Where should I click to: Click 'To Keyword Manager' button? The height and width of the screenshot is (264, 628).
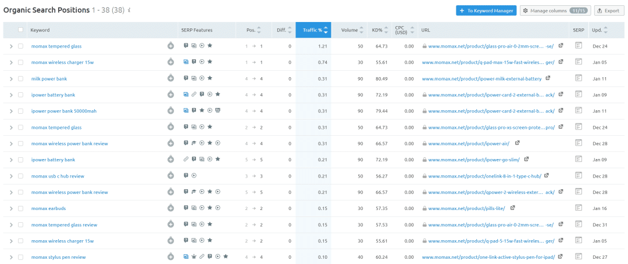[x=486, y=10]
